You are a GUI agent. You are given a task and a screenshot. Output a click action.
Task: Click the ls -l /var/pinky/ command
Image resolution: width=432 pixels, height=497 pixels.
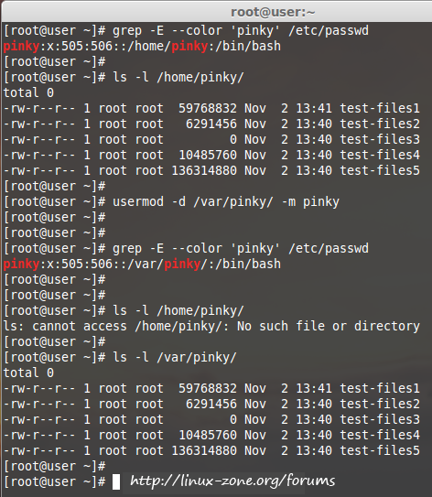coord(175,358)
